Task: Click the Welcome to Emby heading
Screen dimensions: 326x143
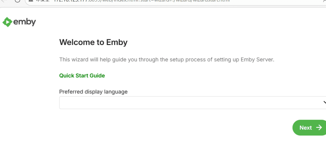Action: pyautogui.click(x=93, y=42)
